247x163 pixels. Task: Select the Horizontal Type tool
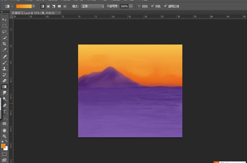[x=5, y=111]
